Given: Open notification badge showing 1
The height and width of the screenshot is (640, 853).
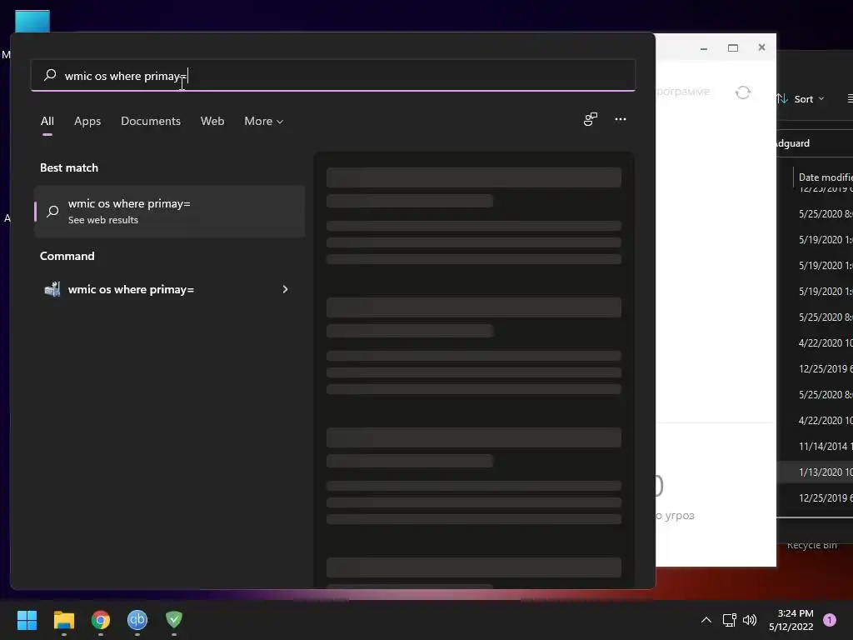Looking at the screenshot, I should click(830, 620).
